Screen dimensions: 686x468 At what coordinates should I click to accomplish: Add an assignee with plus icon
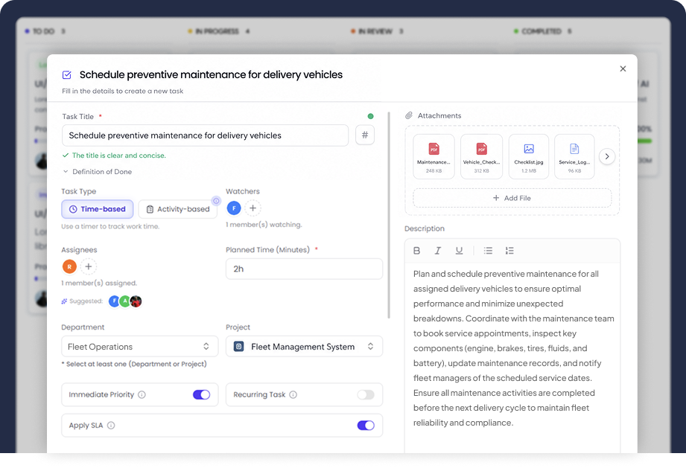(89, 266)
